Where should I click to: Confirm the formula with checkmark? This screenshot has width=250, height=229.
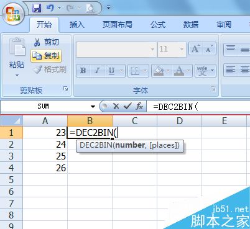127,106
